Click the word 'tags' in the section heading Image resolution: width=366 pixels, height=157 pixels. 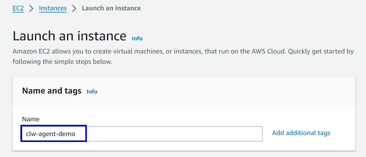pyautogui.click(x=74, y=91)
